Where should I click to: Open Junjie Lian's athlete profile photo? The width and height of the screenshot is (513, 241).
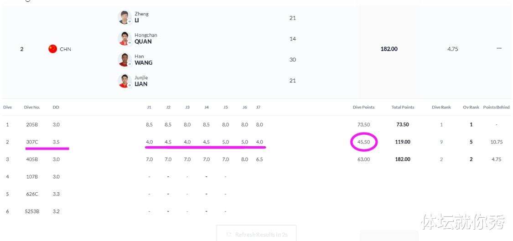pyautogui.click(x=124, y=81)
